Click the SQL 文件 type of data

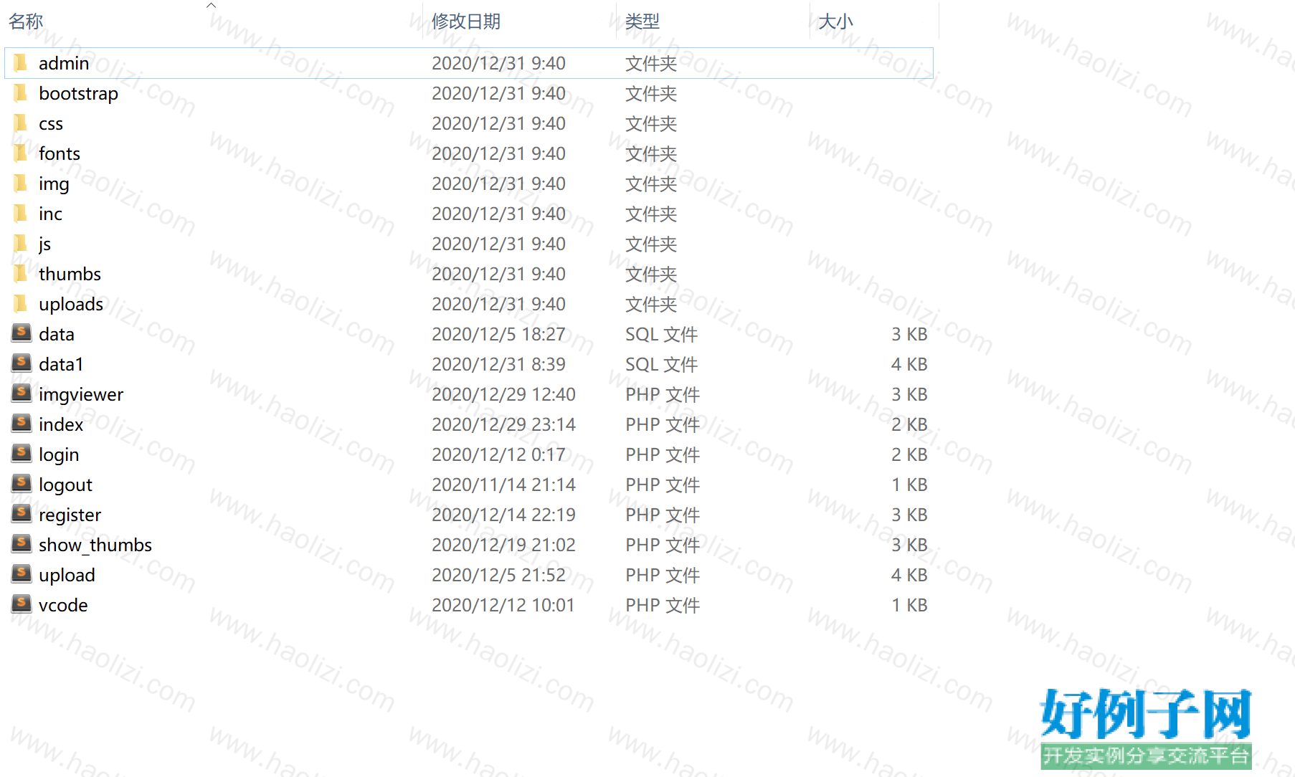coord(661,334)
